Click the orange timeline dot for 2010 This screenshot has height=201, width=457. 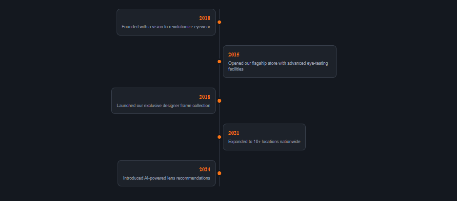click(219, 22)
